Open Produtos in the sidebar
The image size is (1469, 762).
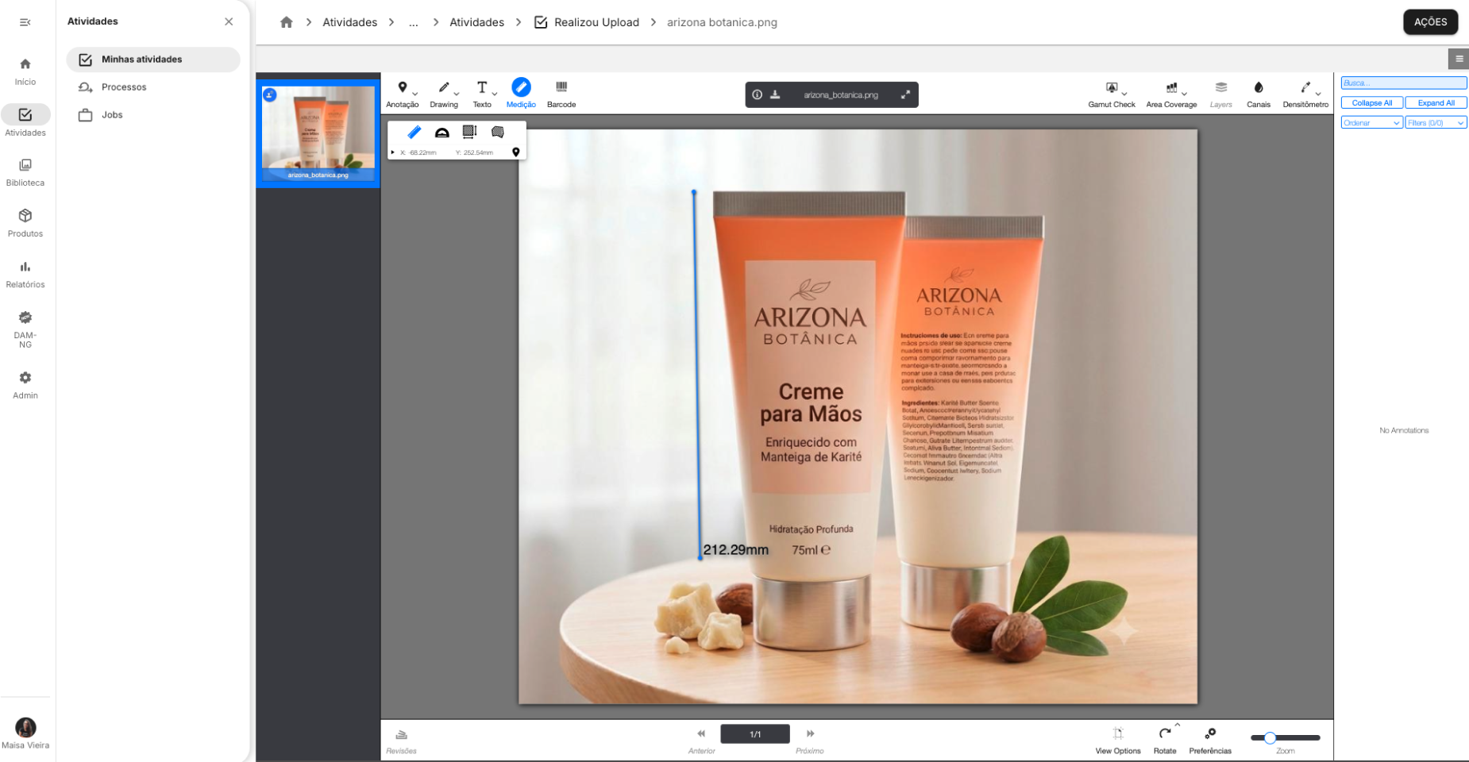(x=25, y=223)
